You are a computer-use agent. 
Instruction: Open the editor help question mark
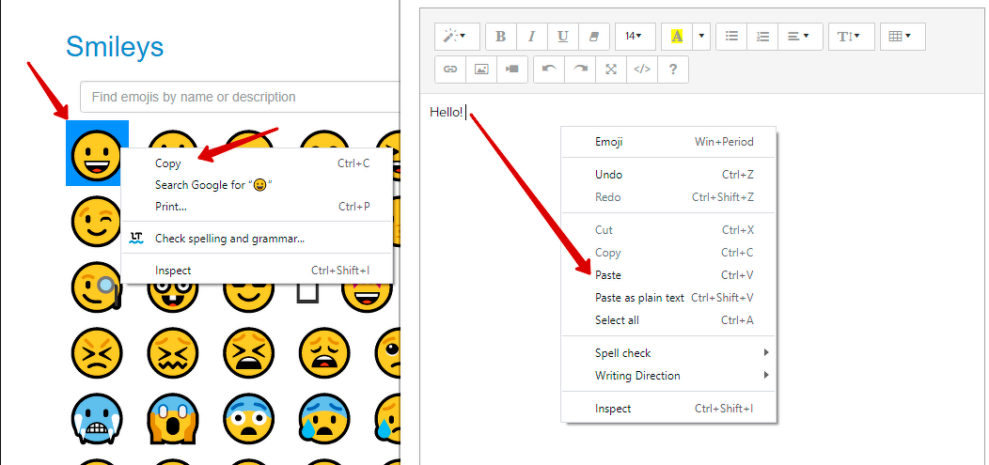coord(672,70)
